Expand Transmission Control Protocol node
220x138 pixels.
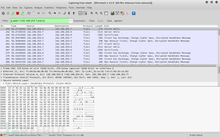coord(1,77)
